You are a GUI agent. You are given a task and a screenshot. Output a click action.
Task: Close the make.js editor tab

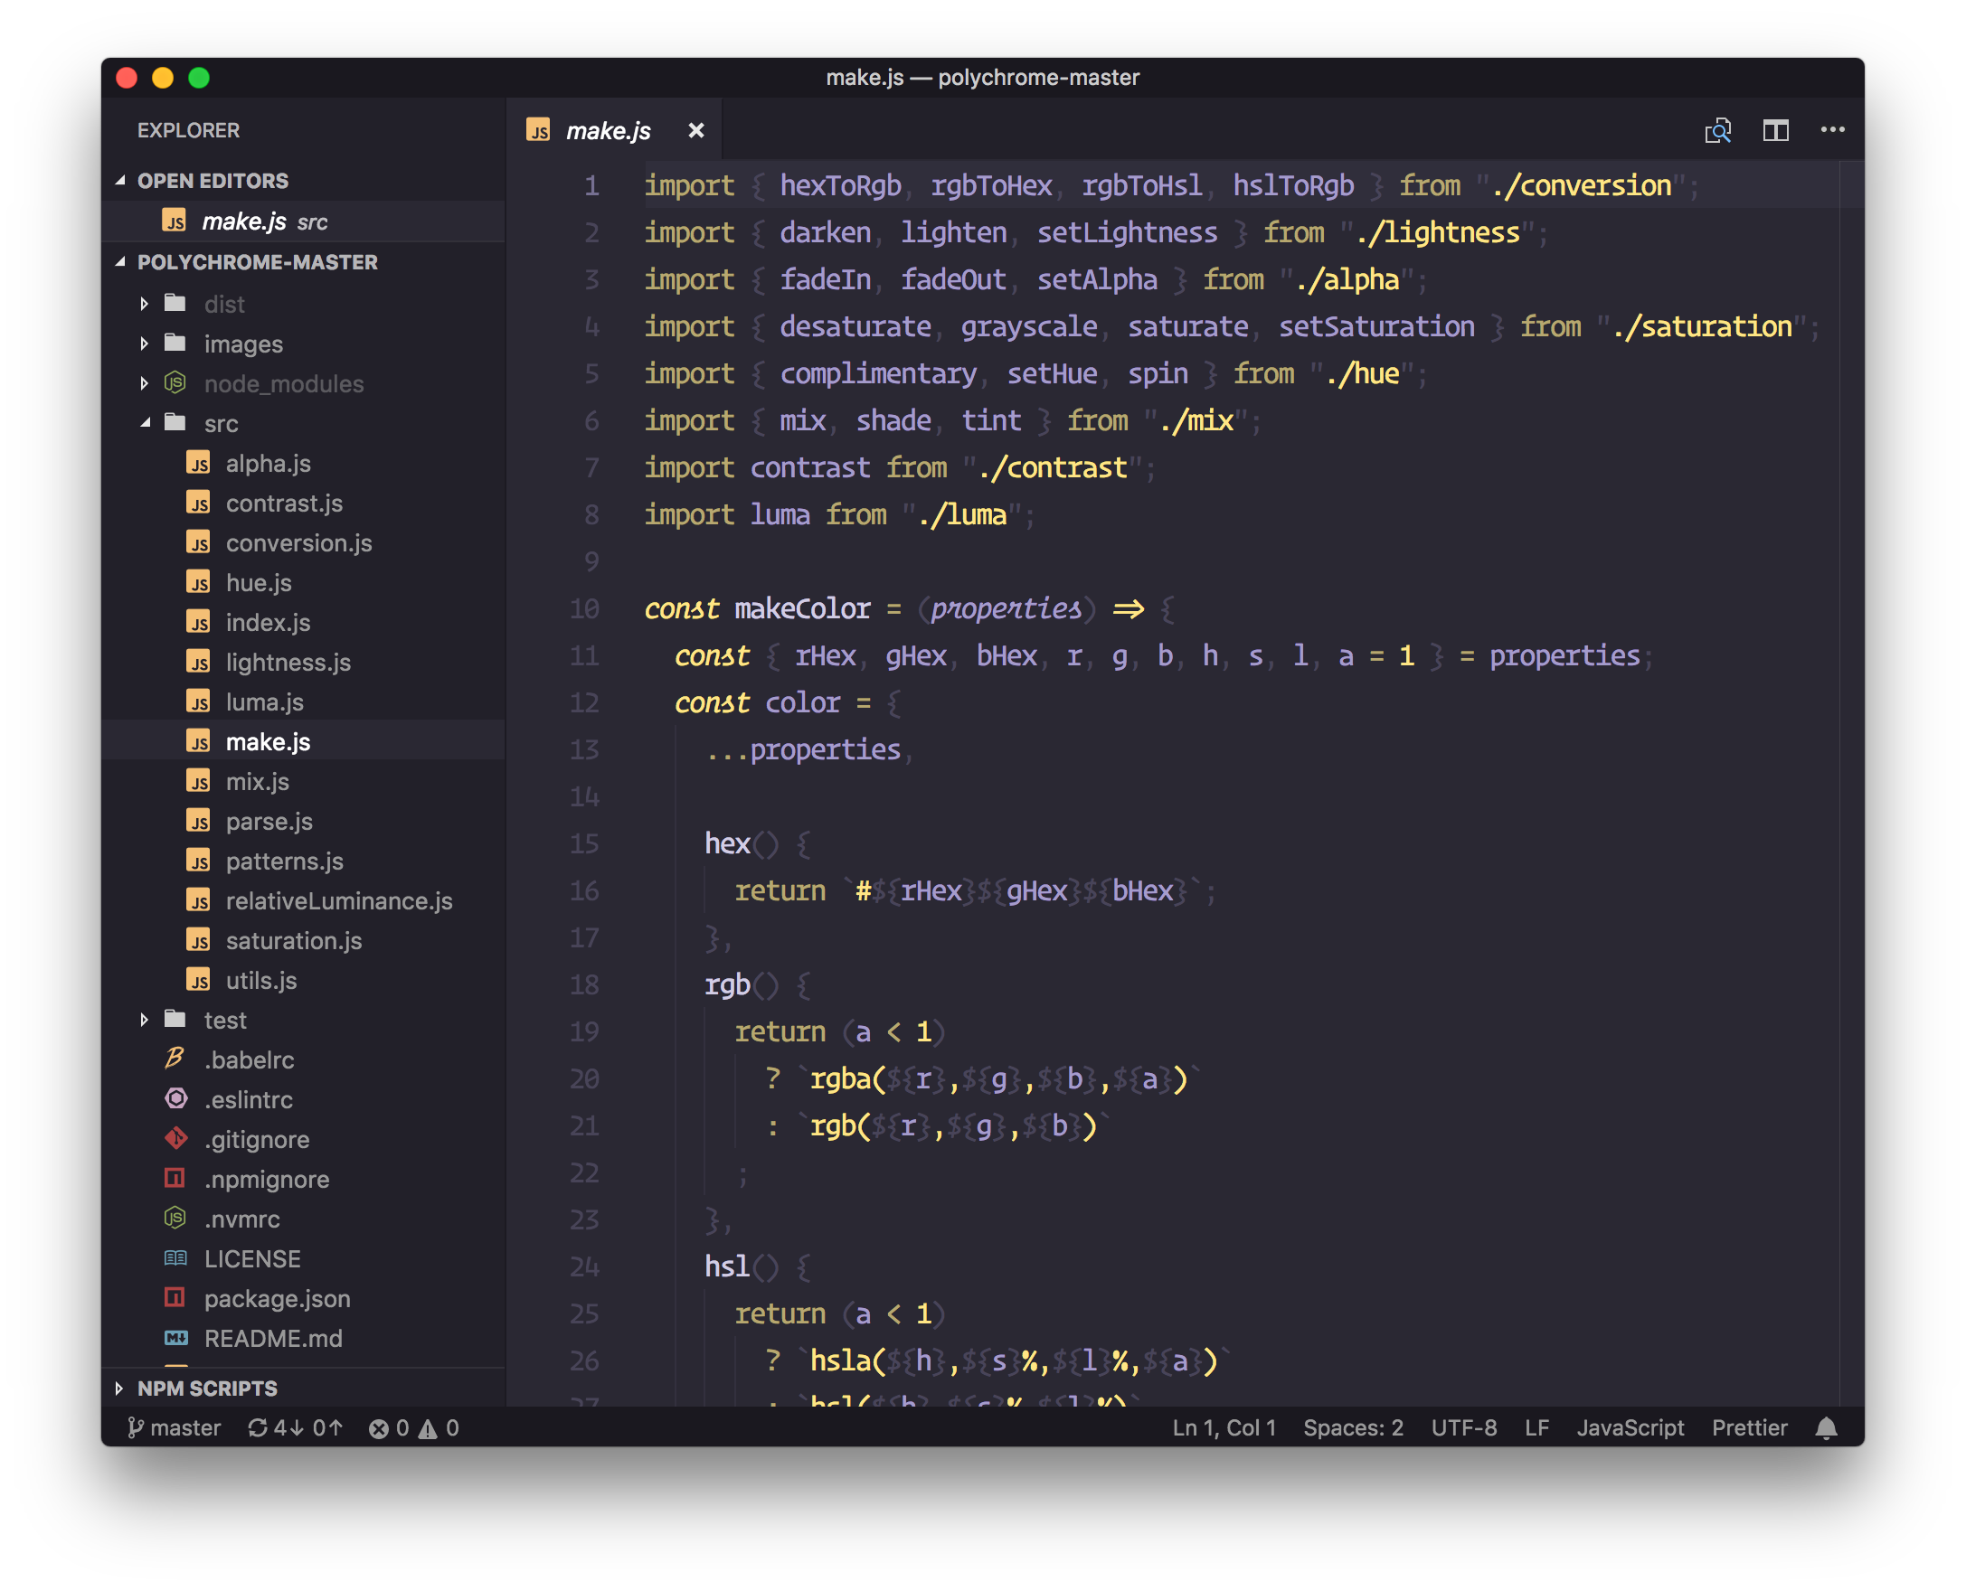[696, 130]
